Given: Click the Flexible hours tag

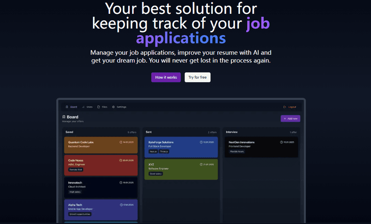Looking at the screenshot, I should [236, 151].
